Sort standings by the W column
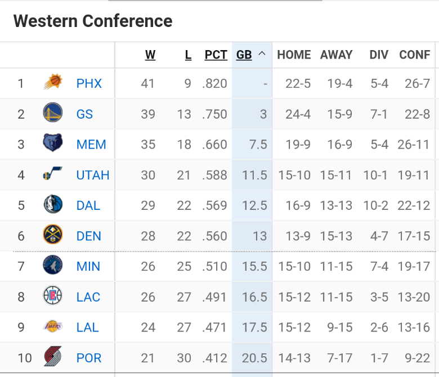 pyautogui.click(x=150, y=55)
